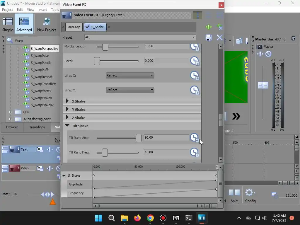300x225 pixels.
Task: Select the Pan/Crop chain button
Action: [x=73, y=27]
